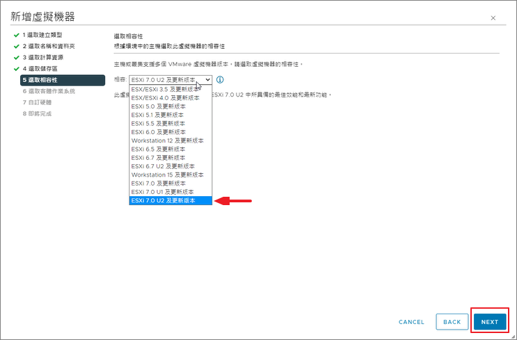Select Workstation 15 及更新版本 option

[x=170, y=175]
